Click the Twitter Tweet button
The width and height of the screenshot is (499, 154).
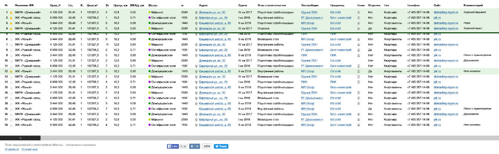coord(221,146)
